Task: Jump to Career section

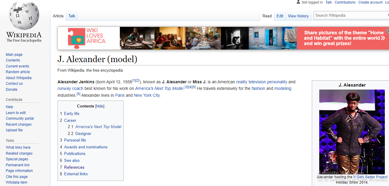Action: coord(70,121)
